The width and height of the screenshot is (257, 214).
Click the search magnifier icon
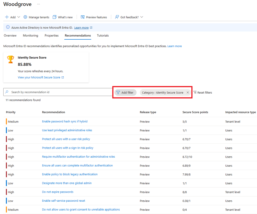point(7,92)
